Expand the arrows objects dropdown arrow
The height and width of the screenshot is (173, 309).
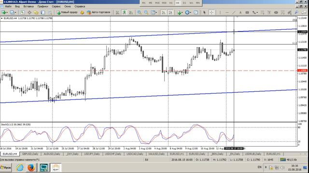(257, 12)
